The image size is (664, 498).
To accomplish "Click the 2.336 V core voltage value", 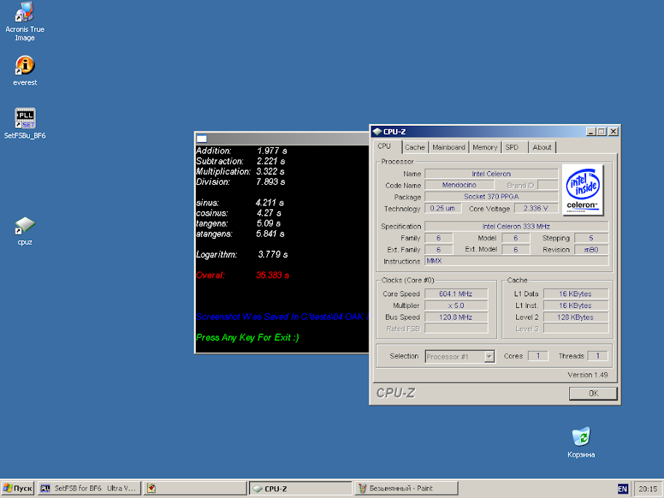I will pos(536,208).
